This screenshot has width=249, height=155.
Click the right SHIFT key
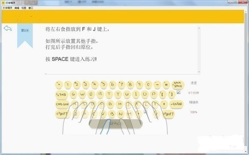click(x=168, y=114)
